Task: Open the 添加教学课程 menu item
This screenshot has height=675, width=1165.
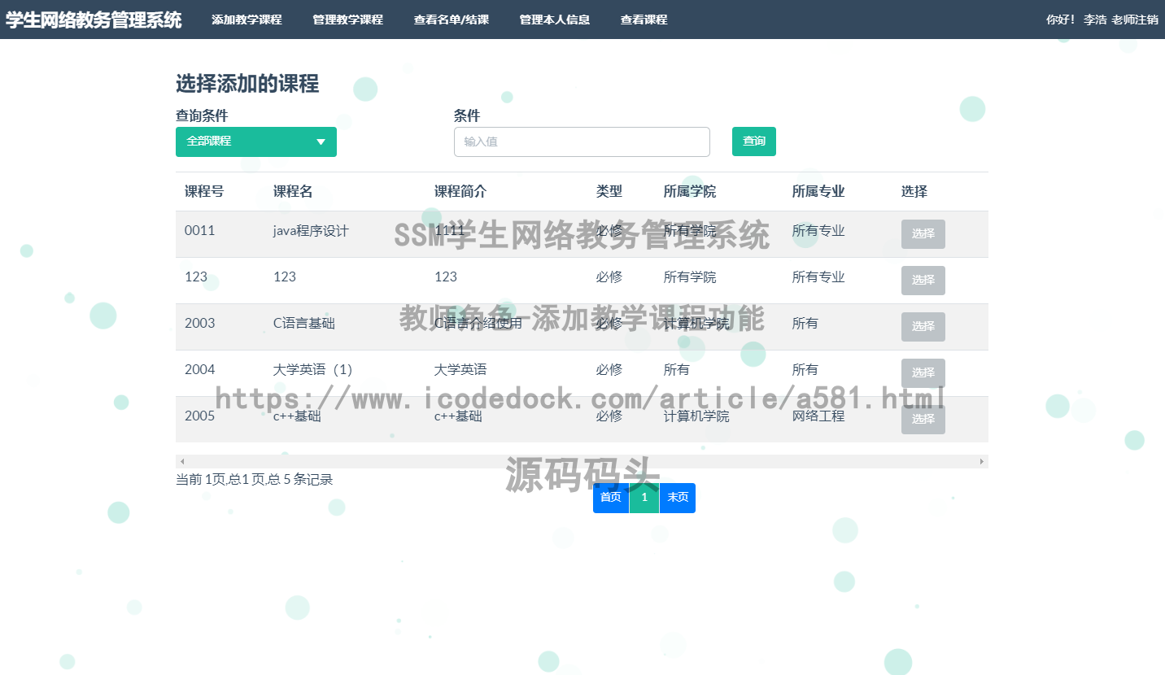Action: click(x=247, y=20)
